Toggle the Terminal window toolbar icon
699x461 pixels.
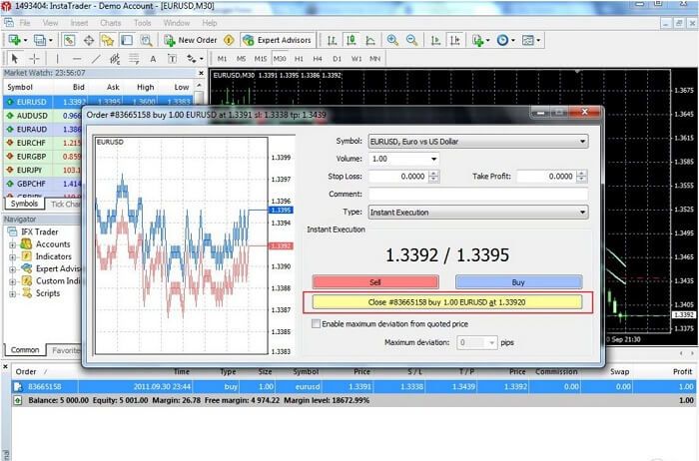coord(127,40)
